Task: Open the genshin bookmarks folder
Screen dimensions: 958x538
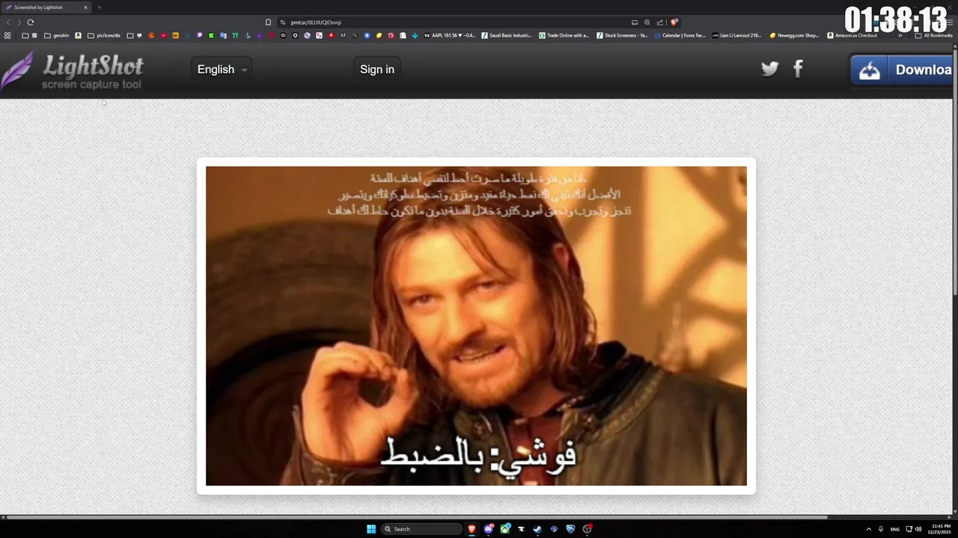Action: pos(57,35)
